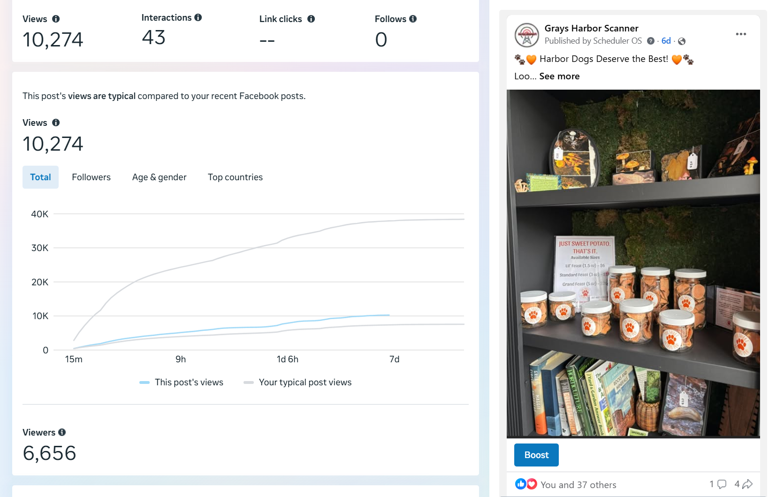Open the post's three-dot options menu
Viewport: 769px width, 497px height.
[741, 34]
